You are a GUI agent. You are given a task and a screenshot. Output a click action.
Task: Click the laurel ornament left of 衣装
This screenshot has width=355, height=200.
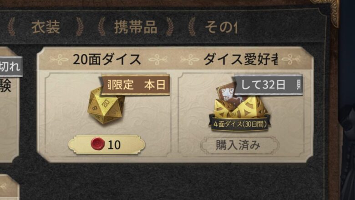[x=11, y=27]
